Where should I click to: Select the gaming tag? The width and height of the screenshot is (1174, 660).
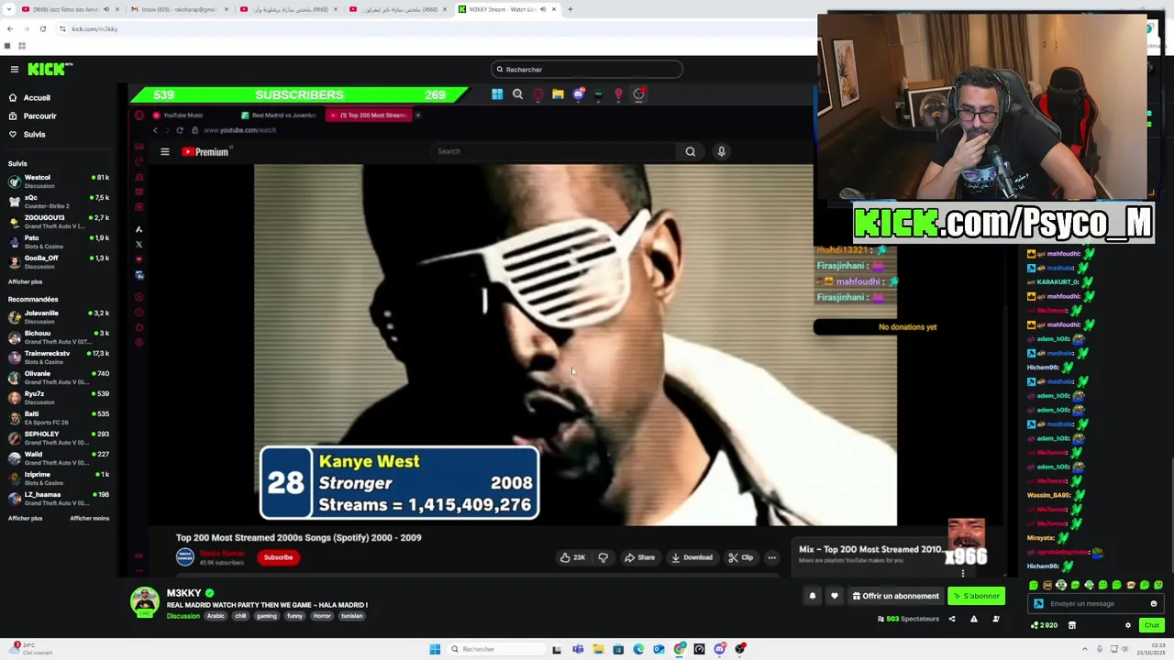pos(266,616)
